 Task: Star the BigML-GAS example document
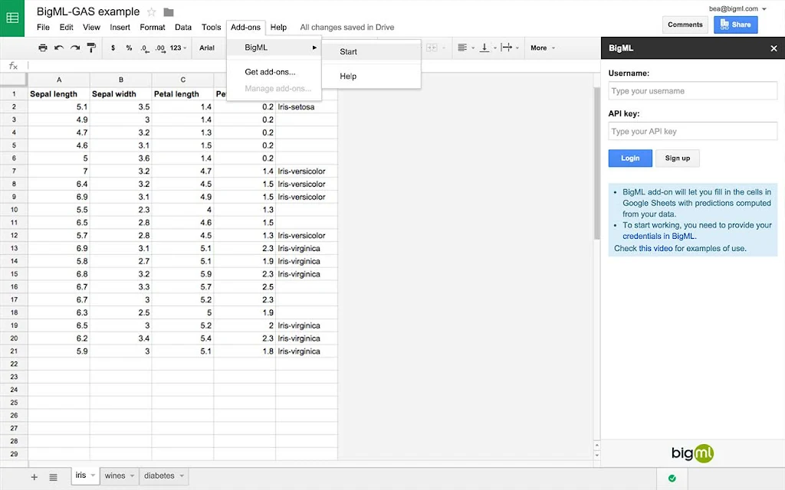[x=151, y=12]
